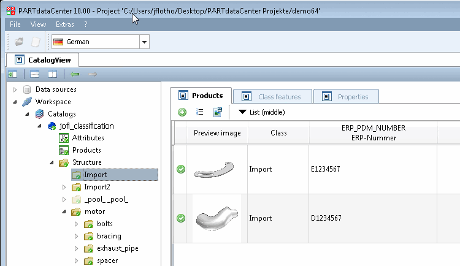Click the green back arrow in CatalogView toolbar

75,74
